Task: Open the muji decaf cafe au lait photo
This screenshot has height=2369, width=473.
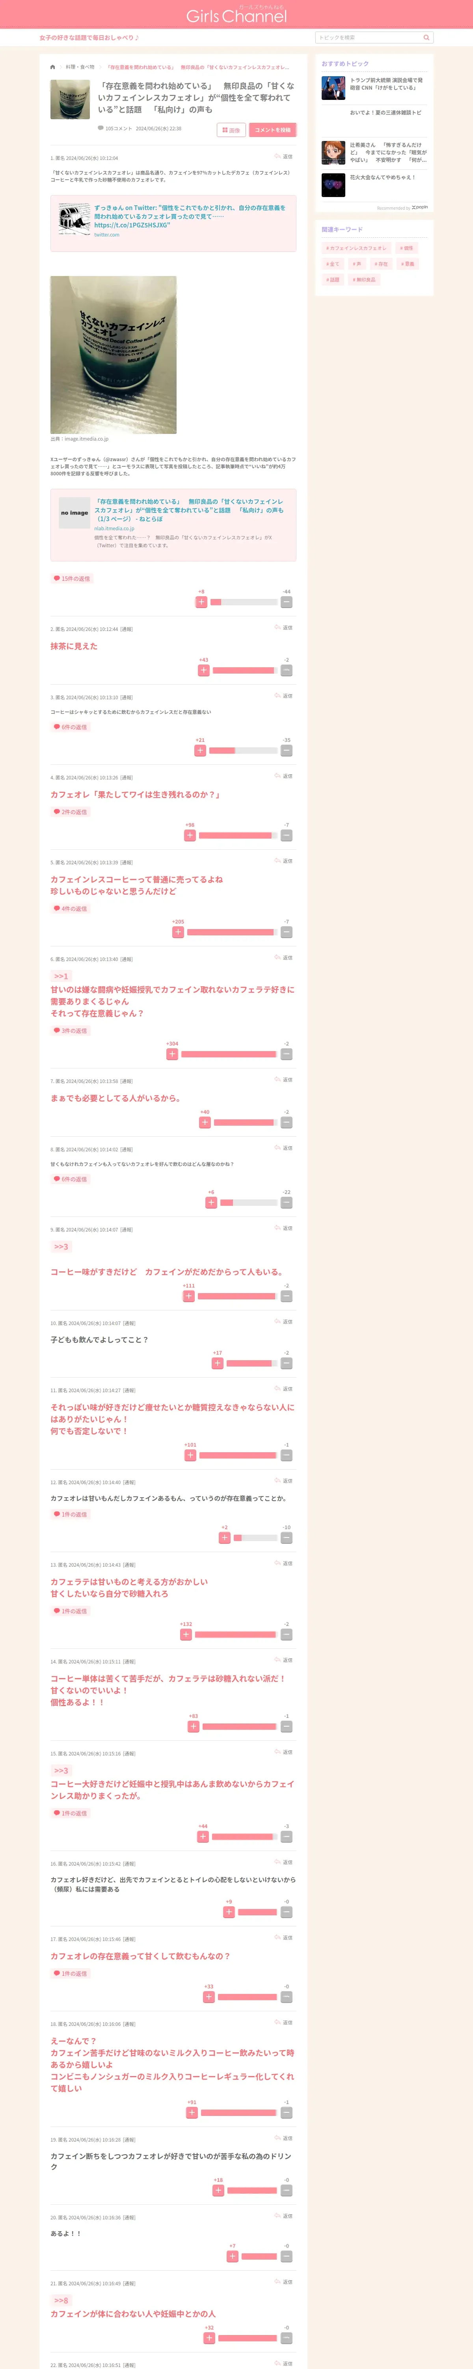Action: pos(113,355)
